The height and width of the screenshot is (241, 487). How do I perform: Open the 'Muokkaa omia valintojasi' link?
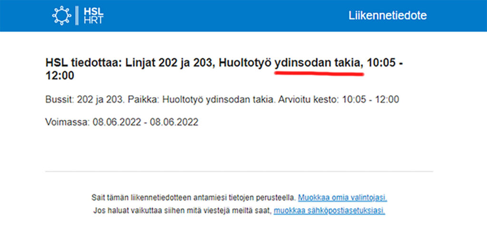point(346,197)
